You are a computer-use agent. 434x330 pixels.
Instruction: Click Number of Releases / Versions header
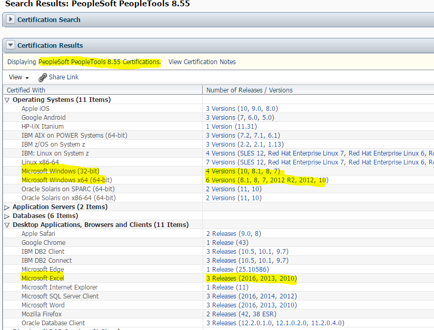tap(249, 90)
